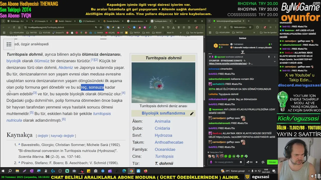Open the emoji picker in chat message box
The image size is (321, 180).
[x=241, y=162]
